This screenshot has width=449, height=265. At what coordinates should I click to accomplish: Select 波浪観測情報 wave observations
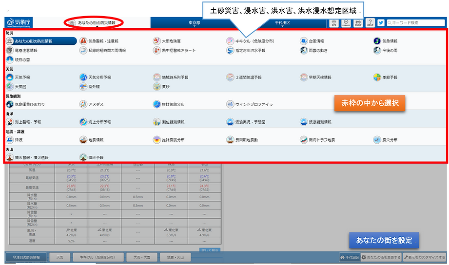click(315, 122)
